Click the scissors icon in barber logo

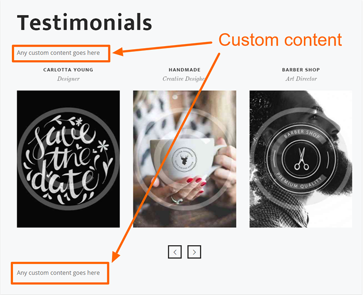[x=300, y=159]
